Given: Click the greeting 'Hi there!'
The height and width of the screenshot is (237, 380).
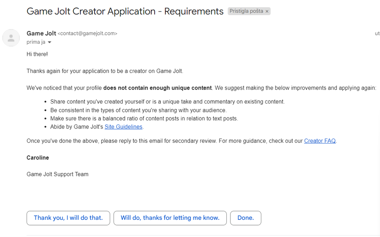Looking at the screenshot, I should [x=37, y=54].
